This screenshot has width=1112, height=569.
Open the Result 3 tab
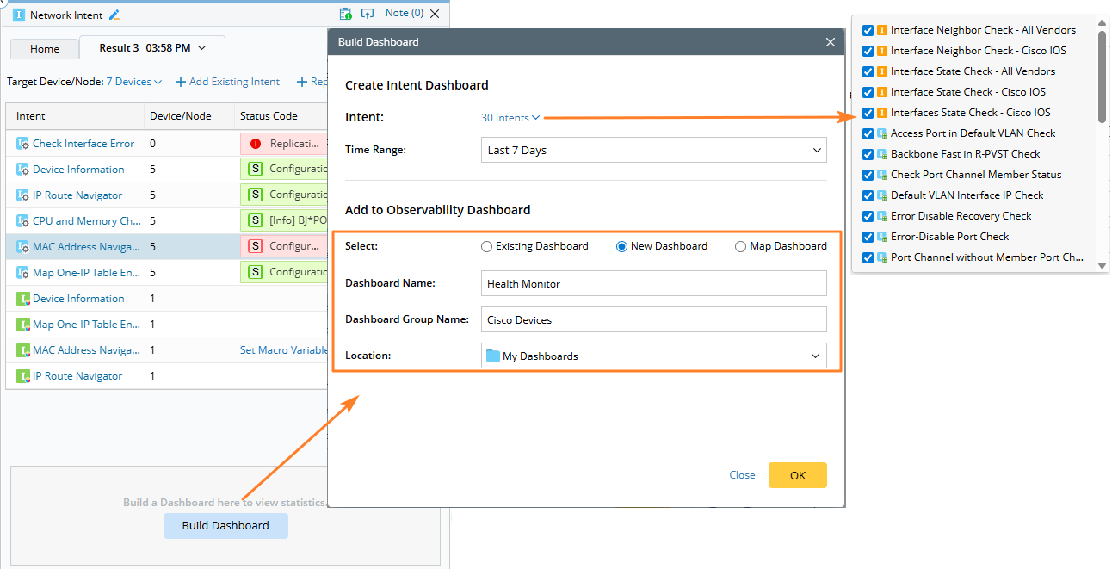tap(152, 48)
